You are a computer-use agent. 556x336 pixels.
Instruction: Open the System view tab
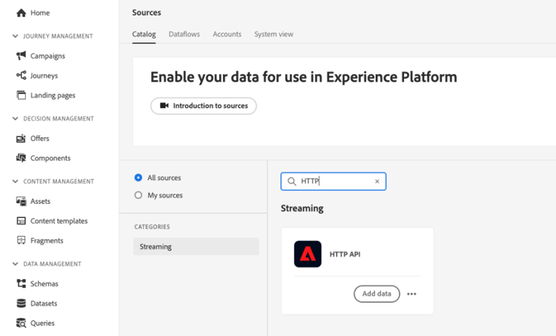(x=274, y=34)
